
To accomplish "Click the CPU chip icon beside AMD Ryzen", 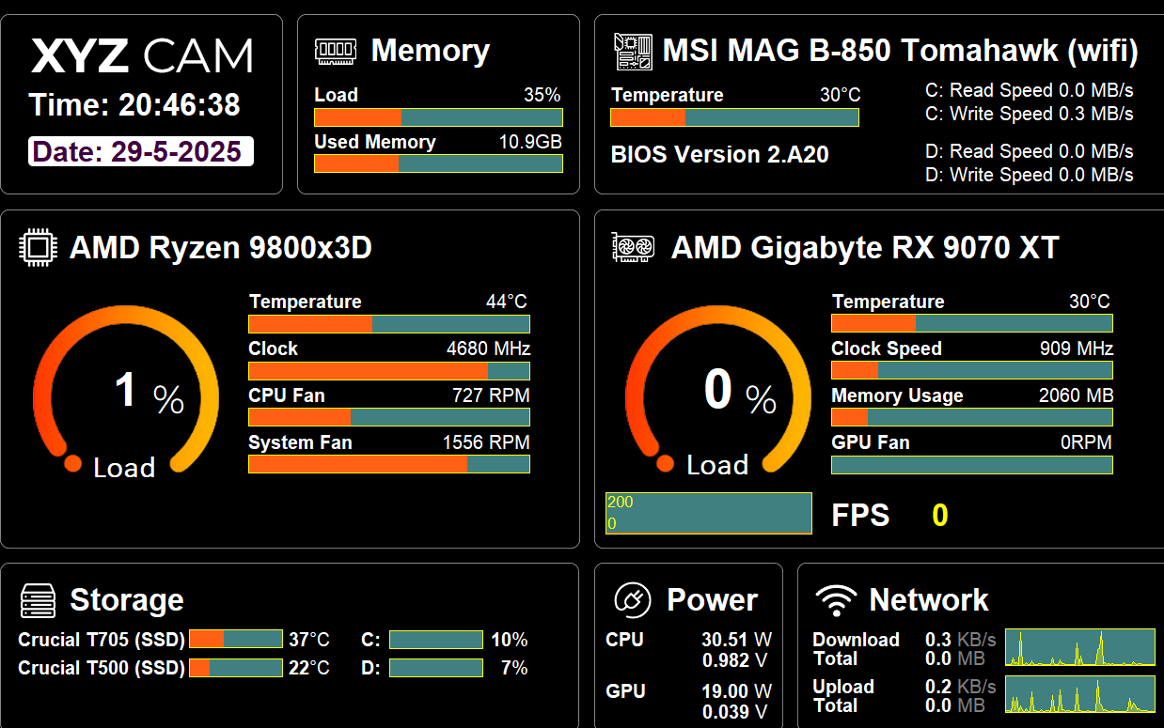I will point(37,248).
